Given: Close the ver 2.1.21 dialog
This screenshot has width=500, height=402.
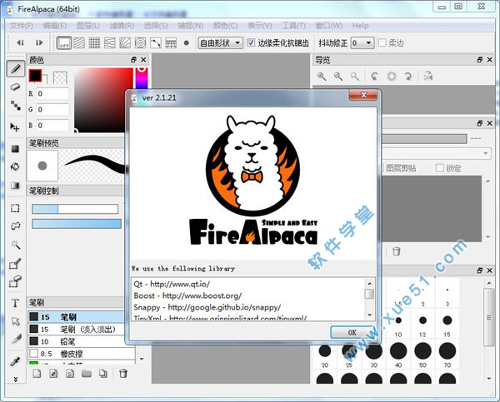Looking at the screenshot, I should tap(363, 95).
